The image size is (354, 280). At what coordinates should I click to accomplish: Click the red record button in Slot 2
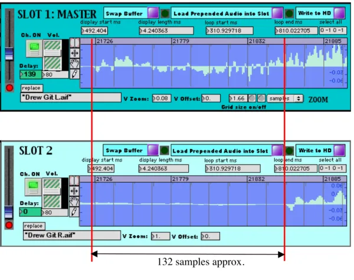coord(9,225)
